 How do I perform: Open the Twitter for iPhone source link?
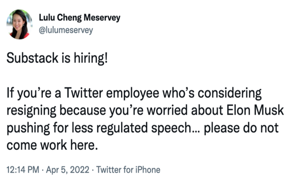pyautogui.click(x=128, y=170)
